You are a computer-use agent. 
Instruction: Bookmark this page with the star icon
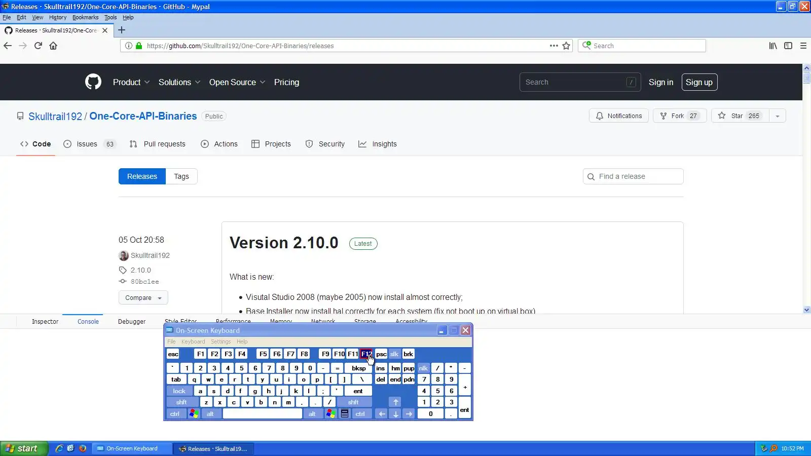click(566, 46)
